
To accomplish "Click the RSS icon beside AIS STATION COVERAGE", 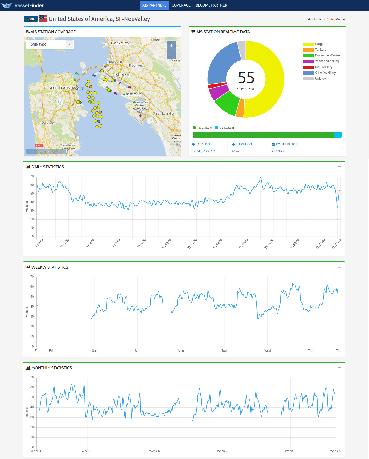I will tap(28, 32).
